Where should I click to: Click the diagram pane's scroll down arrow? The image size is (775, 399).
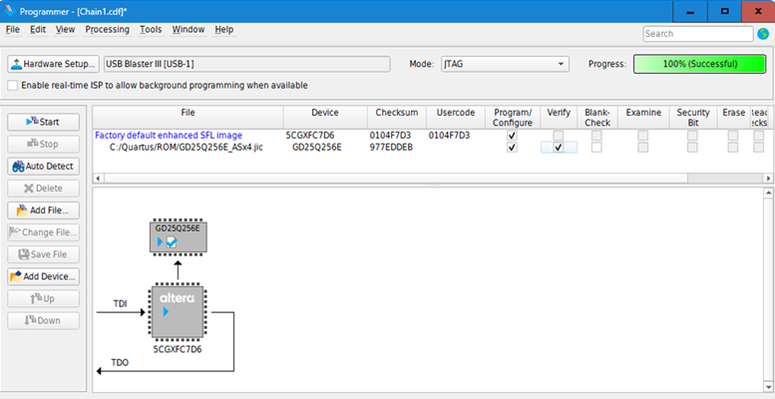tap(769, 387)
